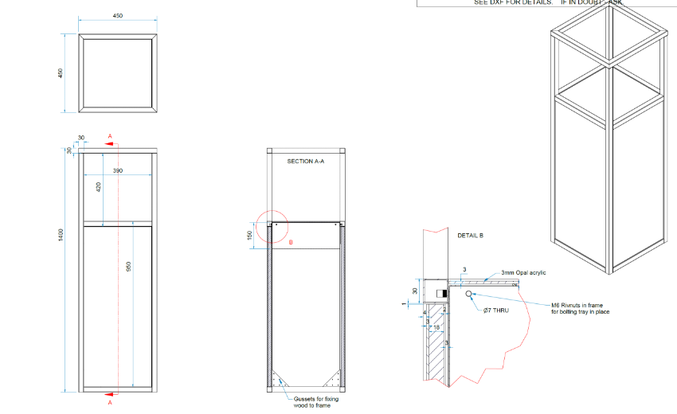This screenshot has height=414, width=677.
Task: Select the DETAIL B title text
Action: click(470, 236)
